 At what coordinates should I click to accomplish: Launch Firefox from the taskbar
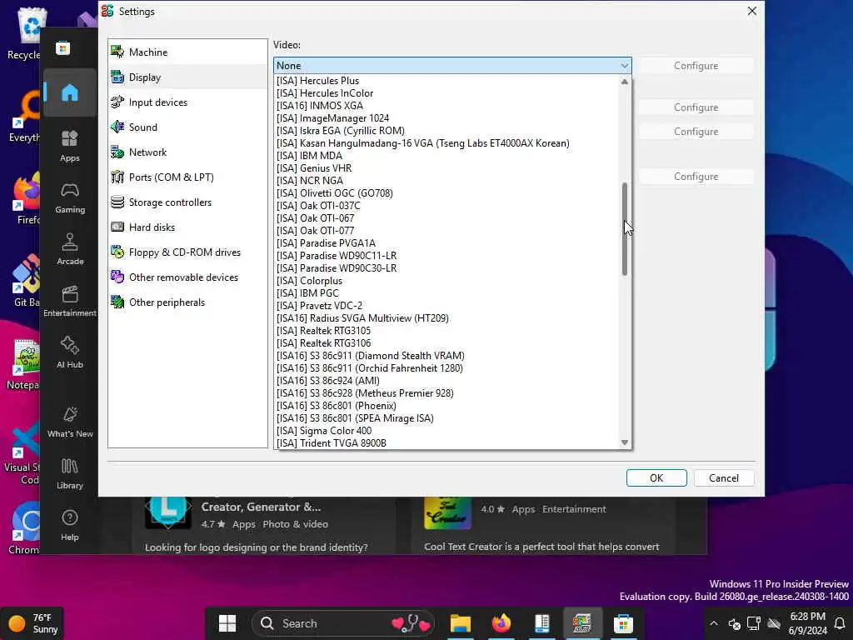pyautogui.click(x=501, y=623)
